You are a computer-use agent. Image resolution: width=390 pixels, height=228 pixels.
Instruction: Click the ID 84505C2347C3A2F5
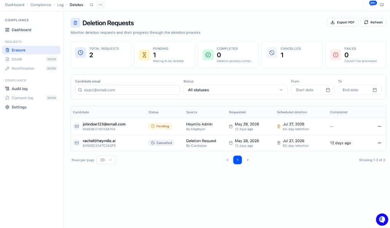[99, 146]
